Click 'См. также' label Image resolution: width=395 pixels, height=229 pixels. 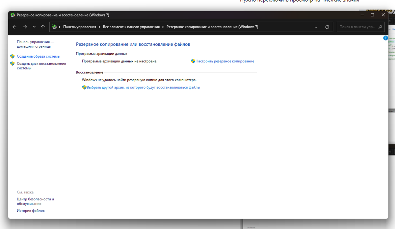click(x=25, y=192)
